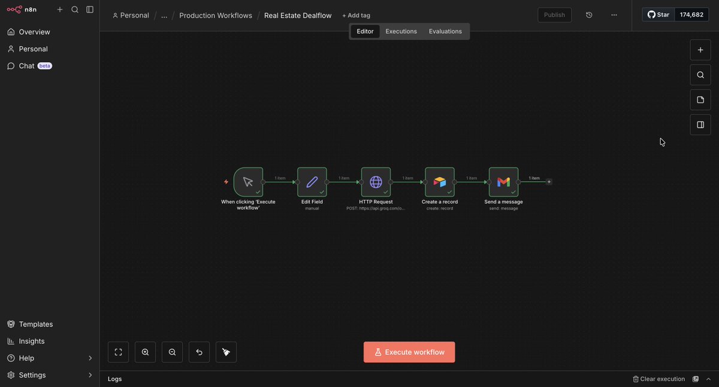Zoom in on the canvas
The width and height of the screenshot is (719, 387).
pyautogui.click(x=145, y=352)
